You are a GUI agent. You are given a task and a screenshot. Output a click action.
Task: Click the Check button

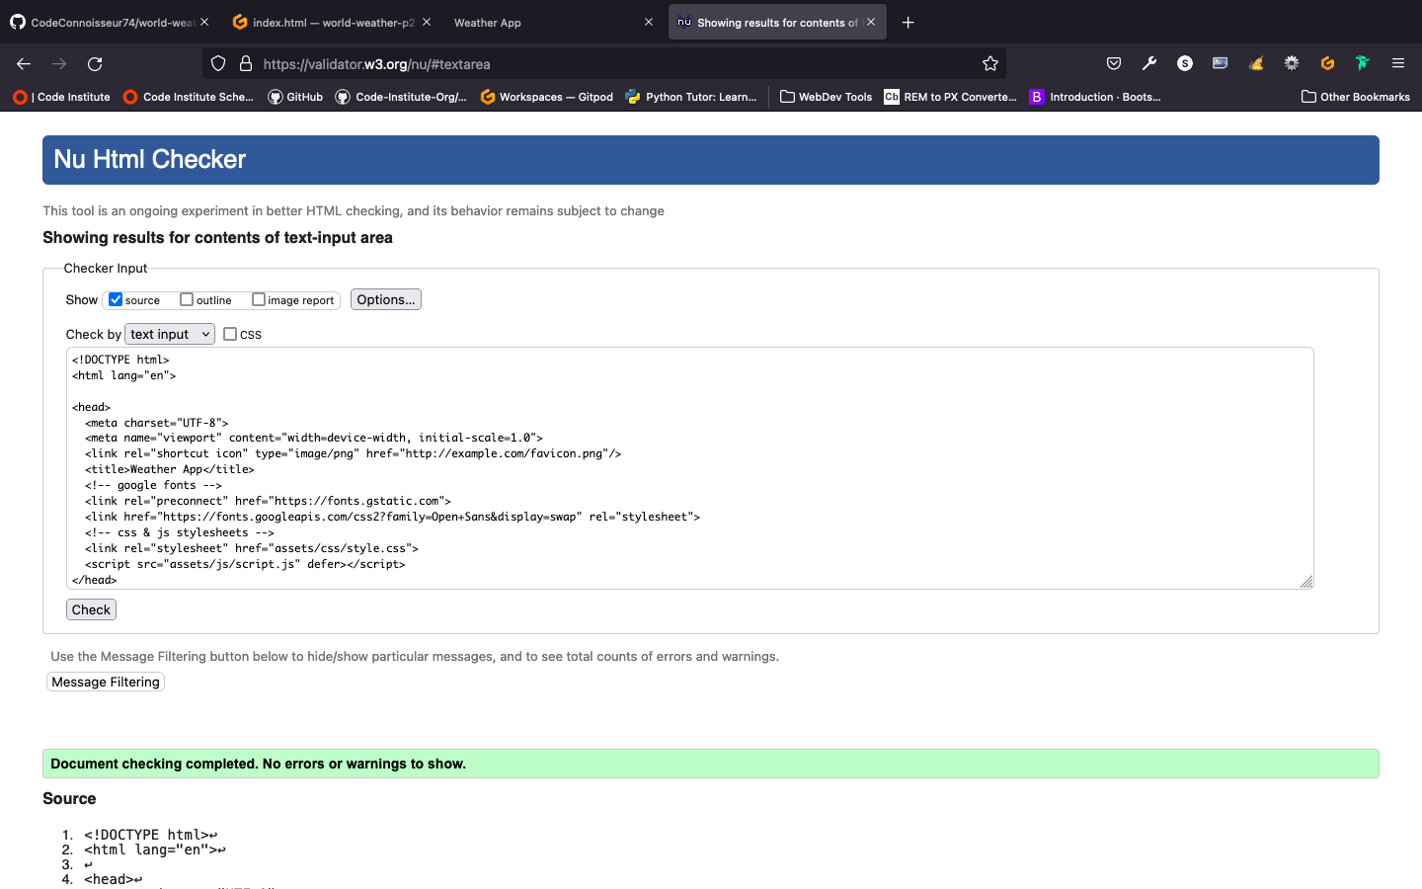point(91,609)
